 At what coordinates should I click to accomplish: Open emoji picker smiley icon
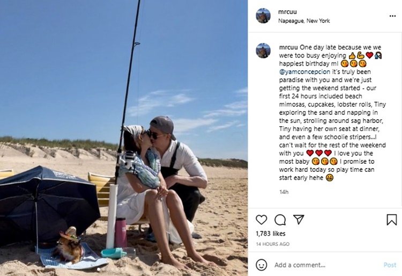(261, 265)
